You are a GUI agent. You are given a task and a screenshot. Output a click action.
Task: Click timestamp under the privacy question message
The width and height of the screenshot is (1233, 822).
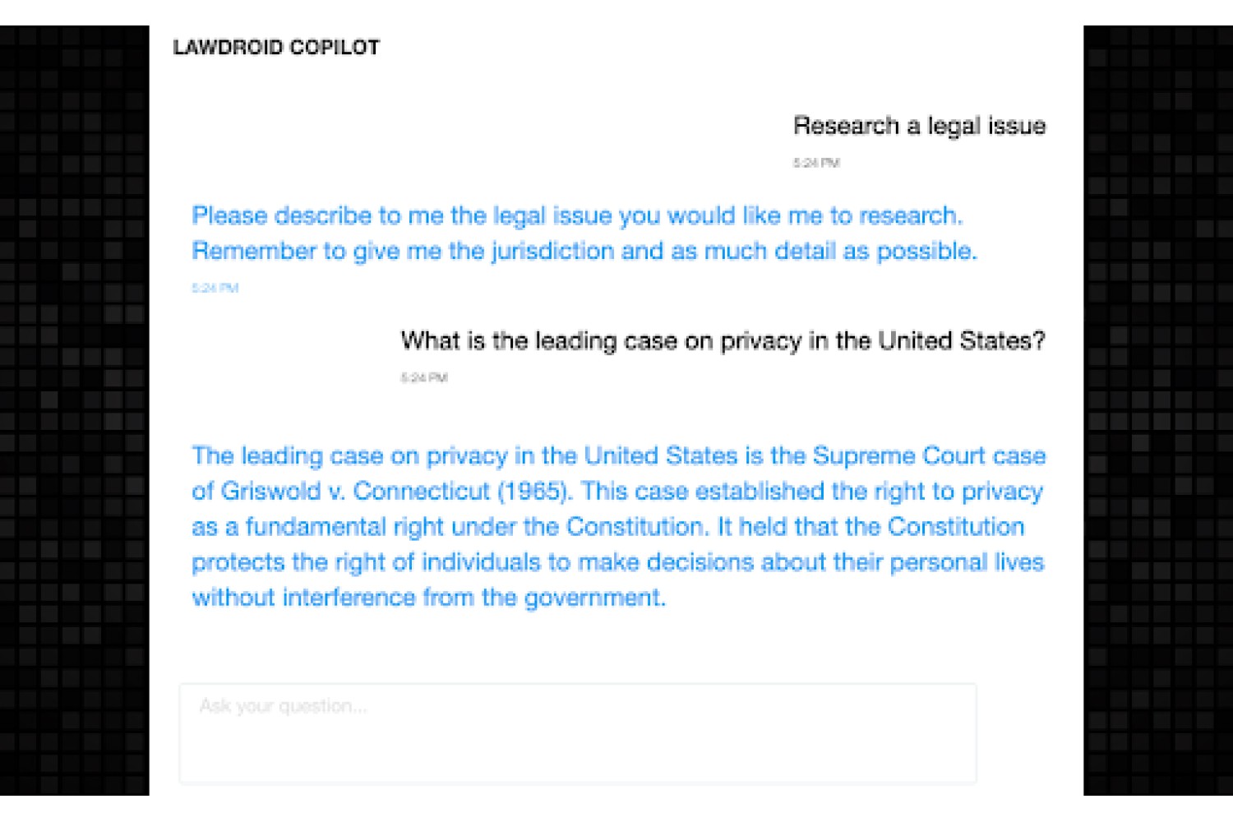(x=424, y=377)
